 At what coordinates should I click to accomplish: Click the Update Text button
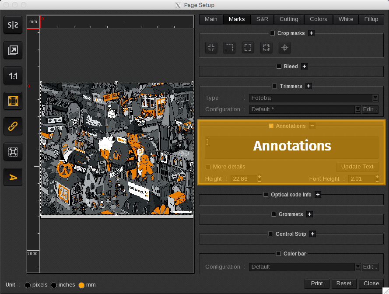coord(357,167)
